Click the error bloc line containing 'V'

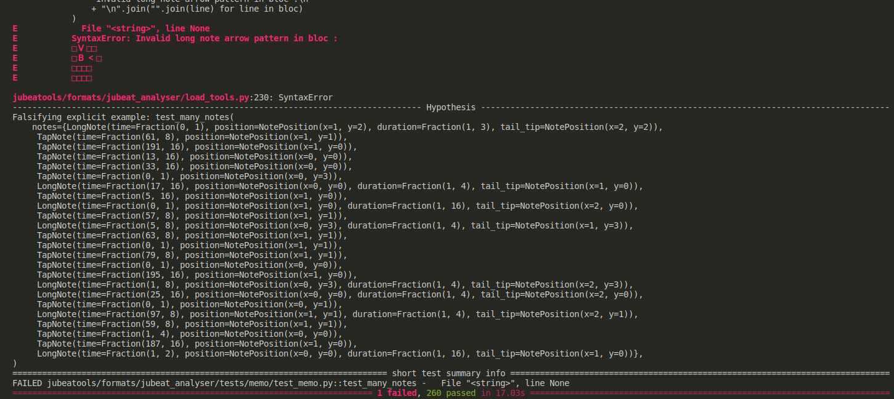pyautogui.click(x=84, y=48)
